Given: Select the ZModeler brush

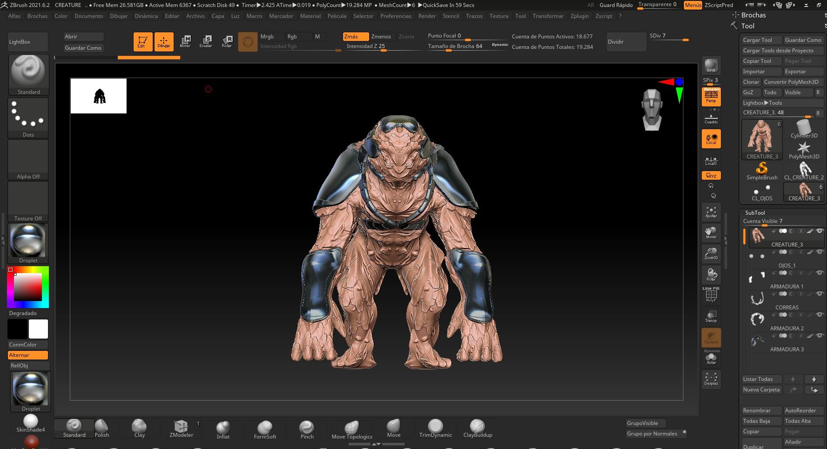Looking at the screenshot, I should coord(181,428).
